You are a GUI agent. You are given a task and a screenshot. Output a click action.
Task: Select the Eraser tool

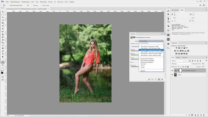click(3, 40)
